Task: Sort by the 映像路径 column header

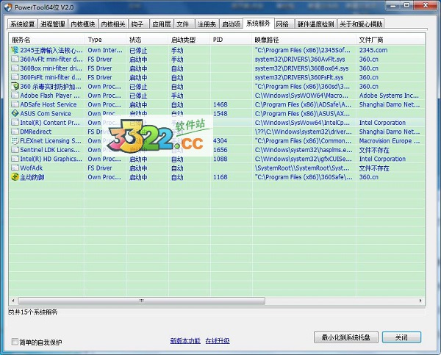Action: (x=304, y=40)
